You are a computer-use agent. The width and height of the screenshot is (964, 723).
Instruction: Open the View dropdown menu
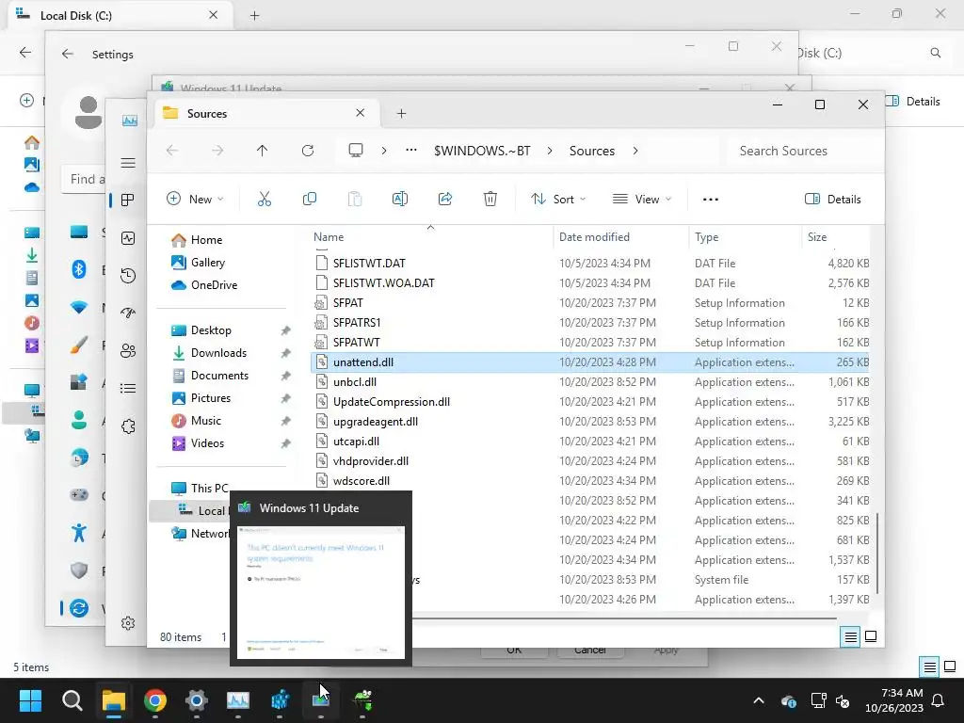642,200
